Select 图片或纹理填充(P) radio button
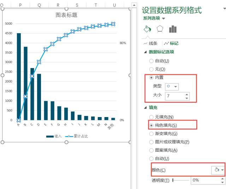The height and width of the screenshot is (189, 226). click(151, 142)
